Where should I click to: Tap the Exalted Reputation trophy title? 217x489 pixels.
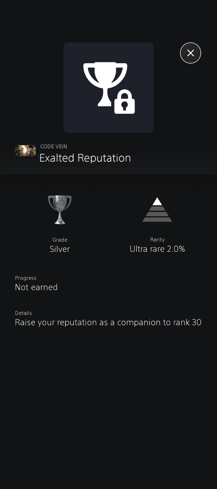tap(85, 158)
